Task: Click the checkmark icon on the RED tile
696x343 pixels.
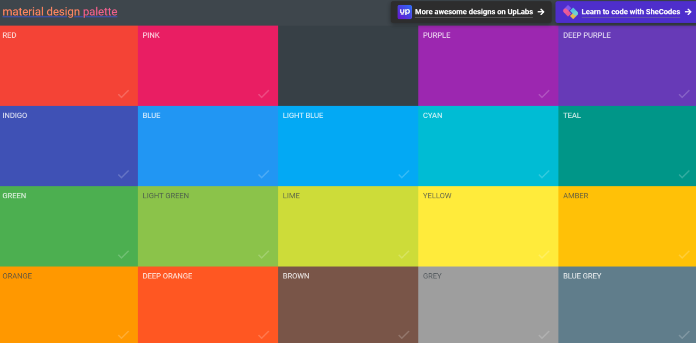Action: click(x=123, y=94)
